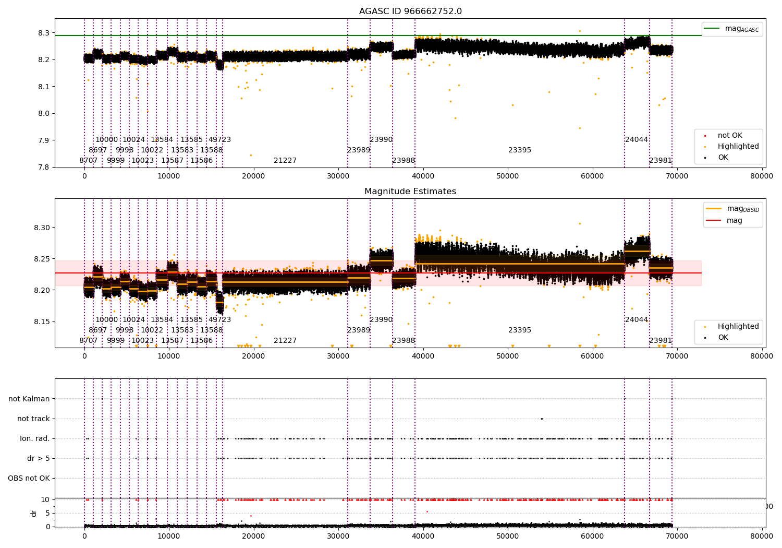Click obsid label 21227 in middle panel
The width and height of the screenshot is (782, 548).
tap(285, 341)
